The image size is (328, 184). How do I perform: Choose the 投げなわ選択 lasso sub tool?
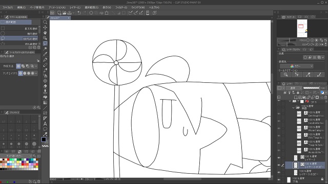[19, 39]
